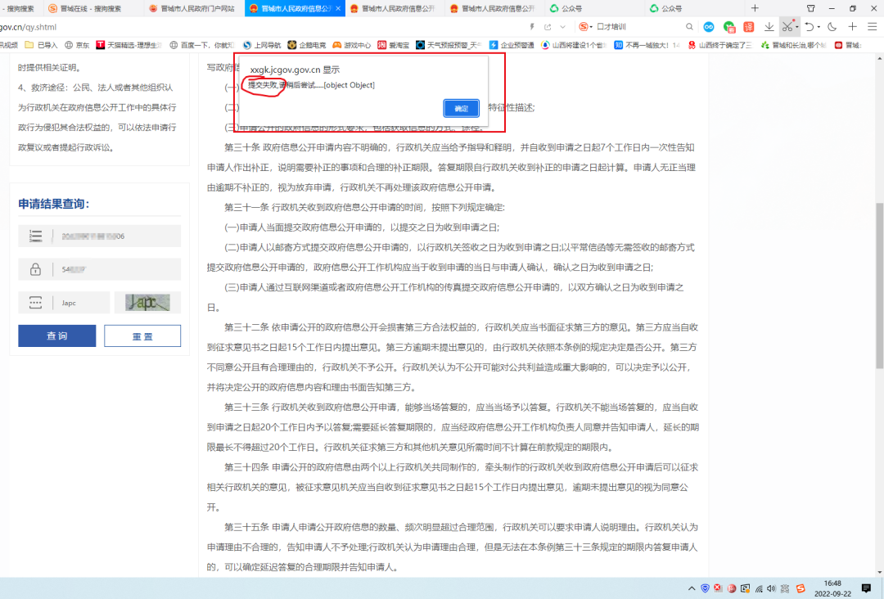Open the 京东 bookmark
884x599 pixels.
click(77, 45)
